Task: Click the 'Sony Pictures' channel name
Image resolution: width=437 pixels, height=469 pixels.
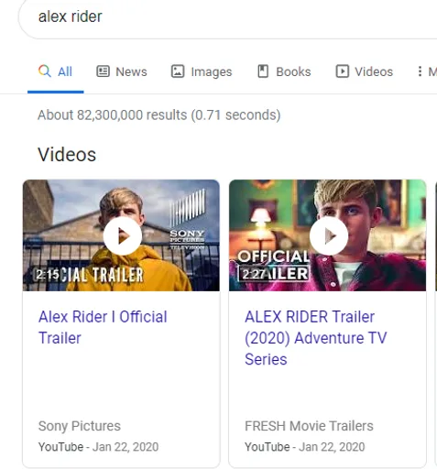Action: click(x=80, y=426)
